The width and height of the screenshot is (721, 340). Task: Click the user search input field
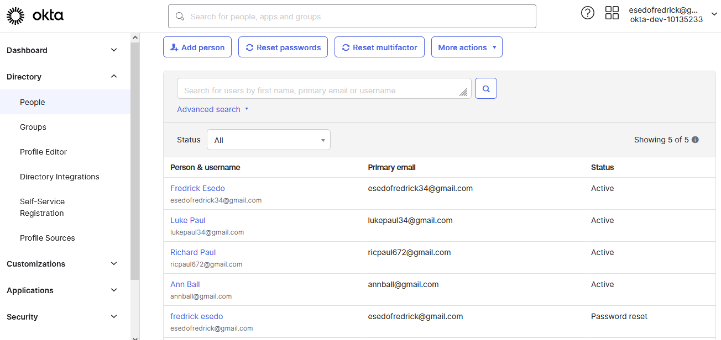click(323, 88)
